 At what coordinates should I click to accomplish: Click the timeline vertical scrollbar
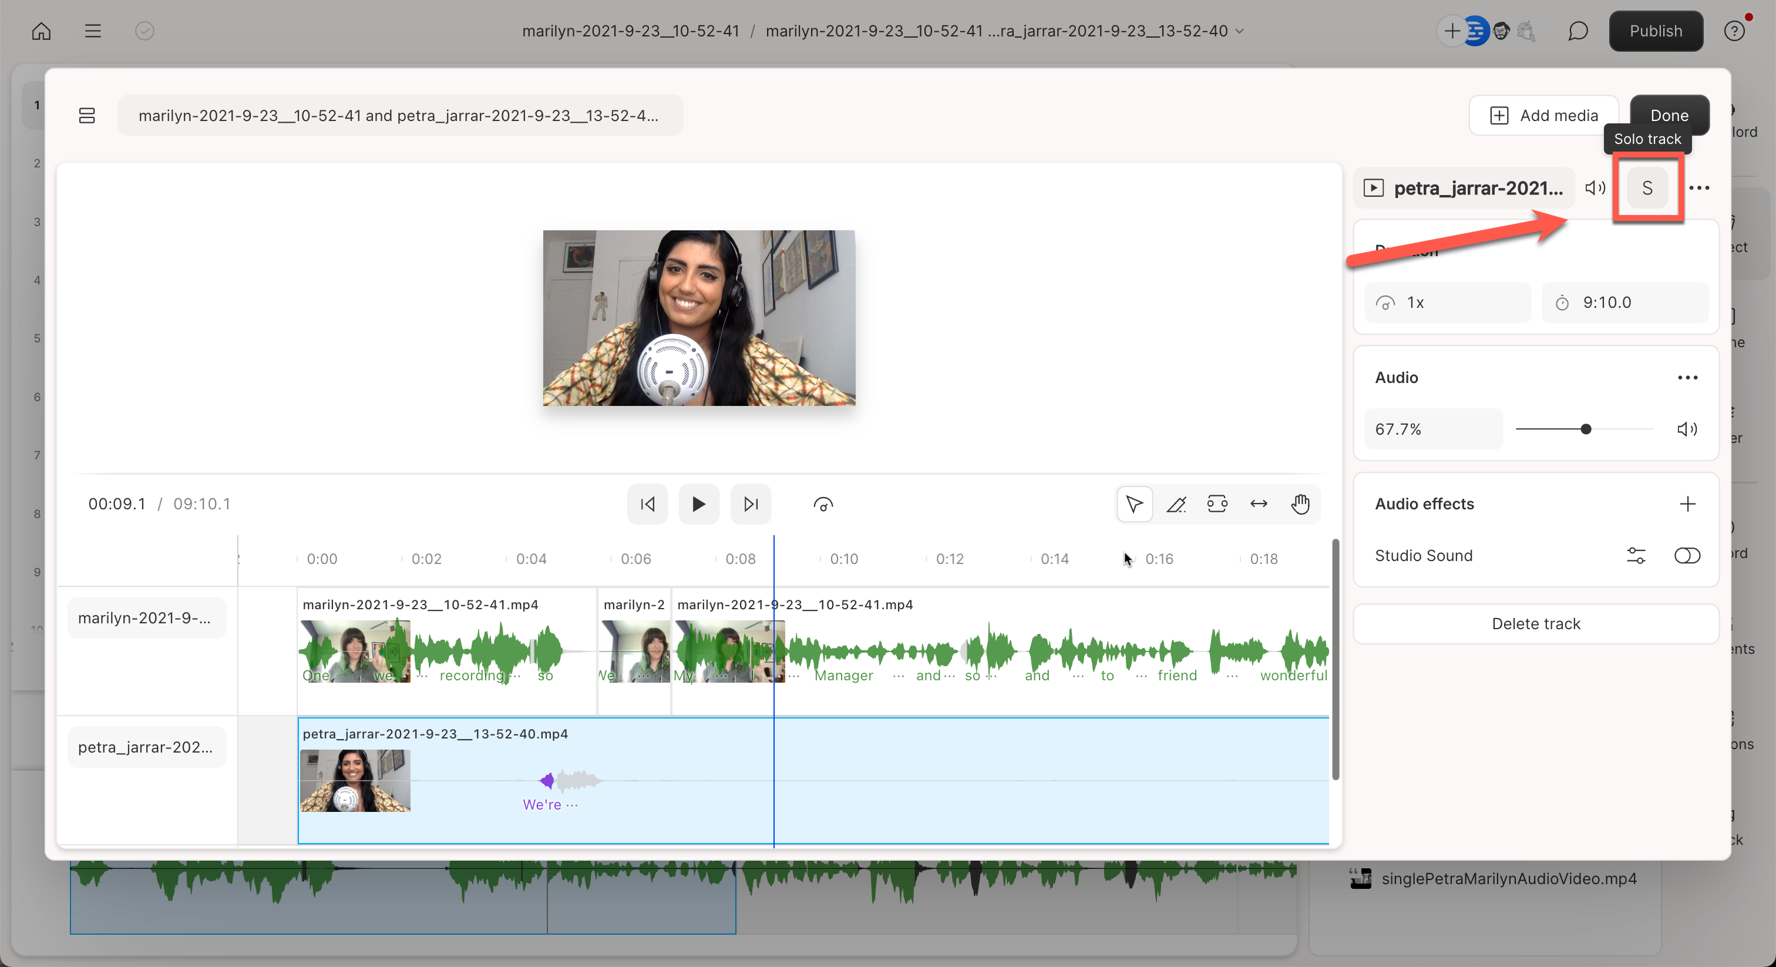[1336, 659]
